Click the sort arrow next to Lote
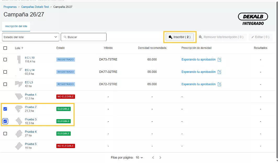 (x=22, y=48)
